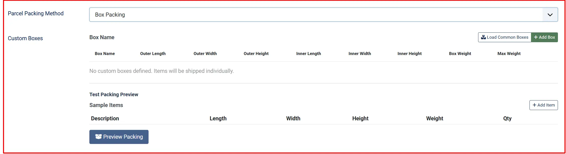Click the Load Common Boxes button
The width and height of the screenshot is (566, 154).
(505, 37)
